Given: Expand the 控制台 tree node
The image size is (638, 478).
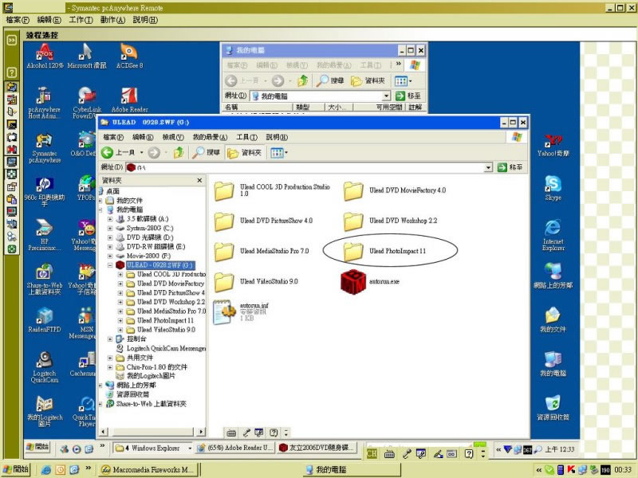Looking at the screenshot, I should click(110, 339).
